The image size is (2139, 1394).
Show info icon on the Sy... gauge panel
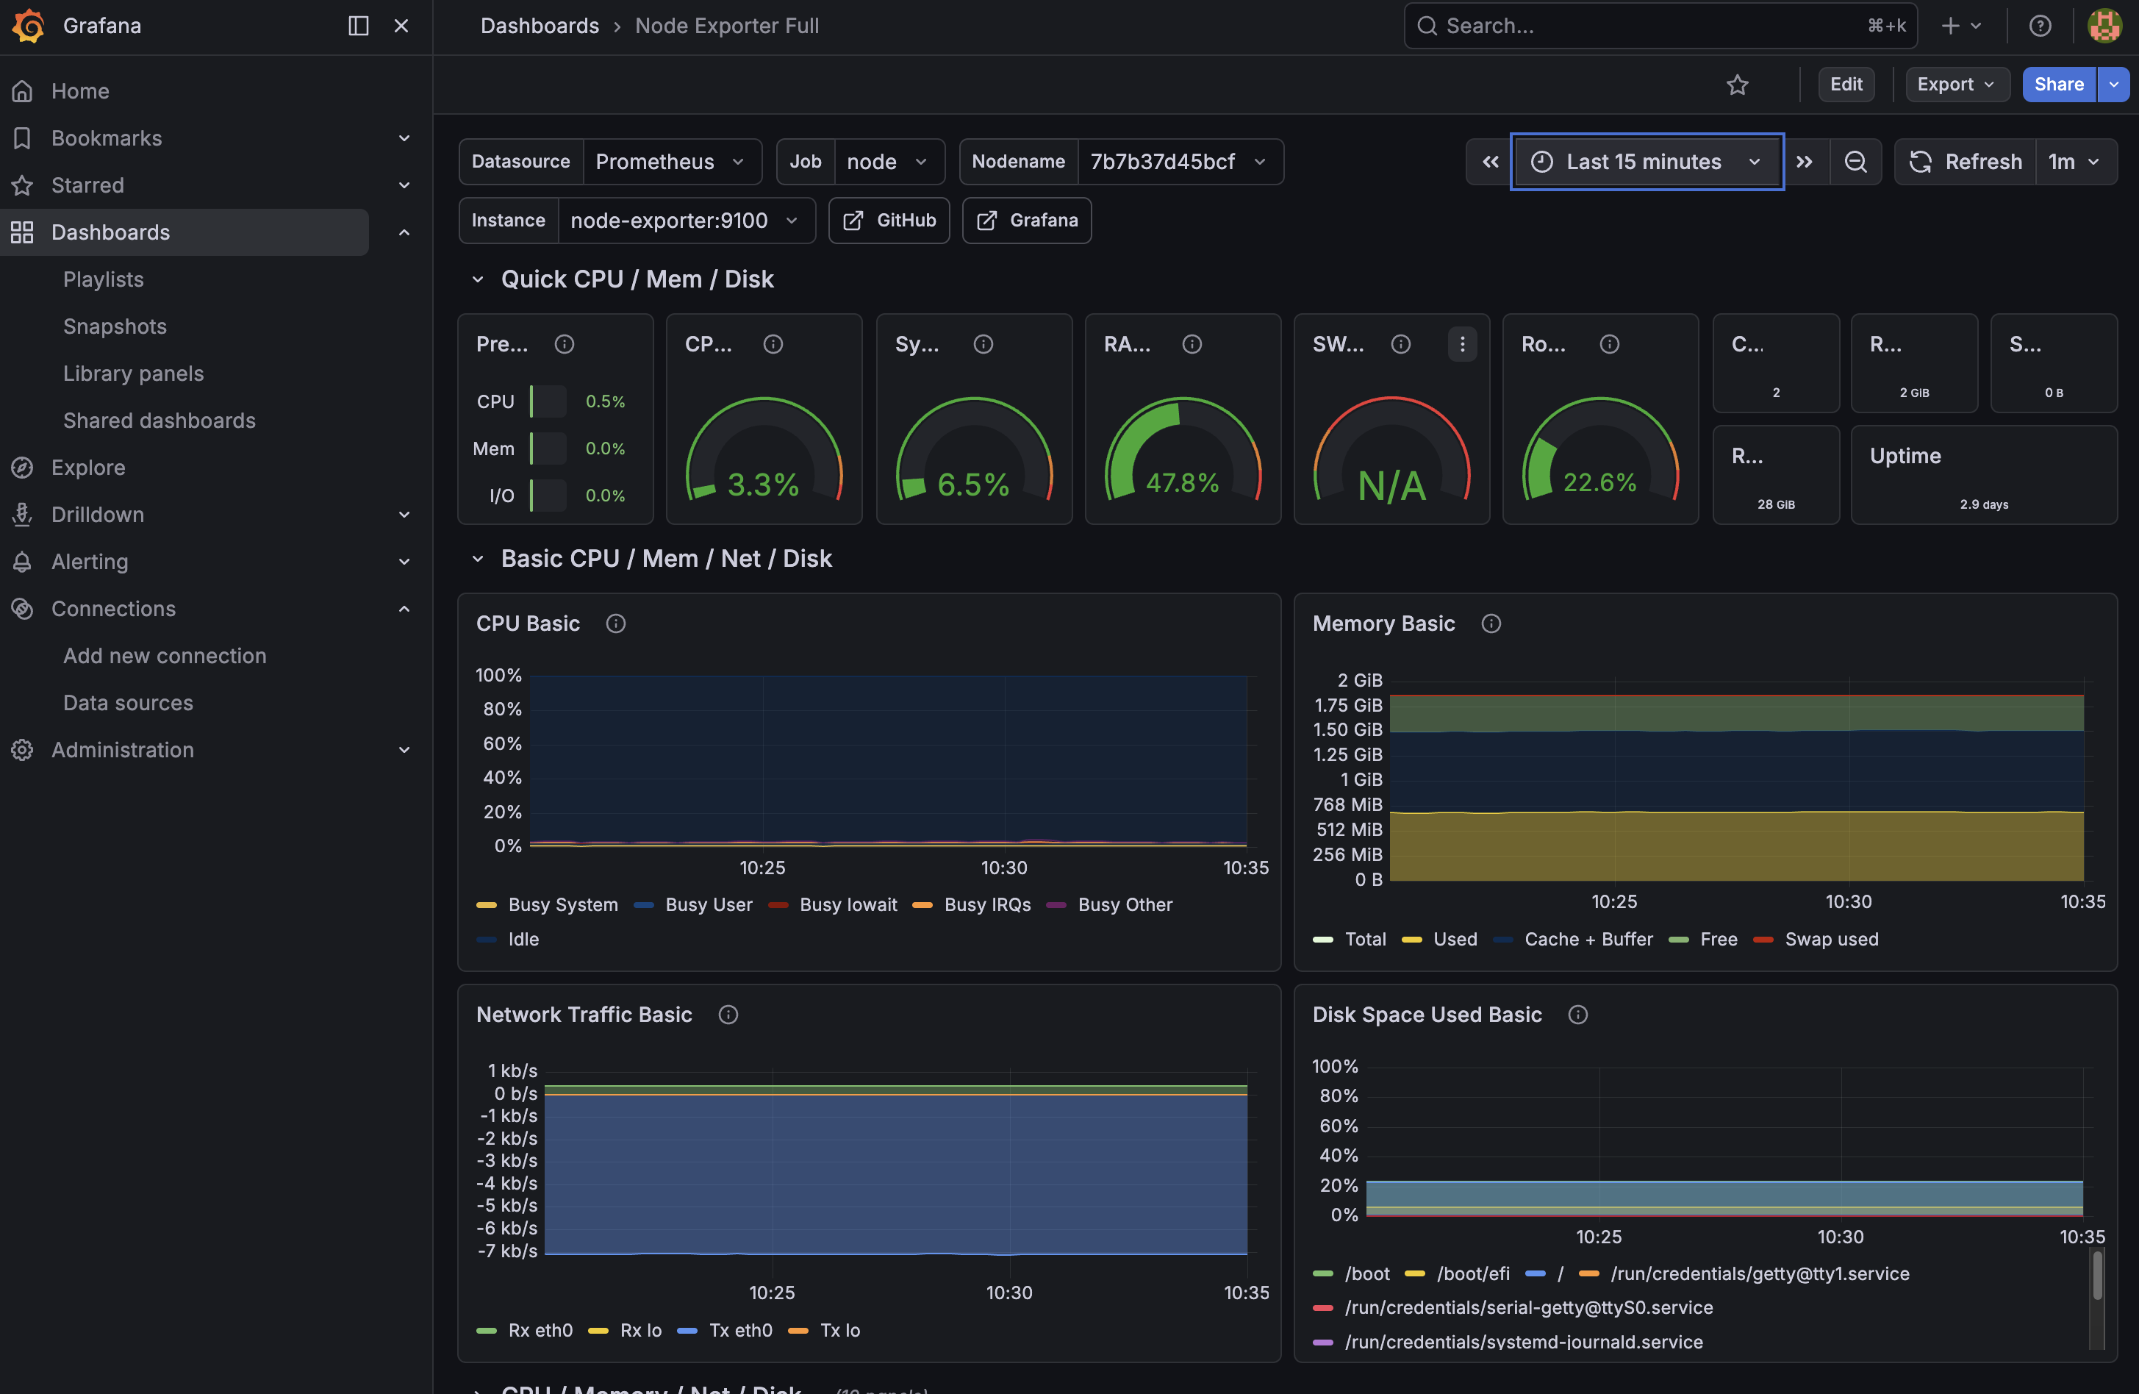click(983, 343)
